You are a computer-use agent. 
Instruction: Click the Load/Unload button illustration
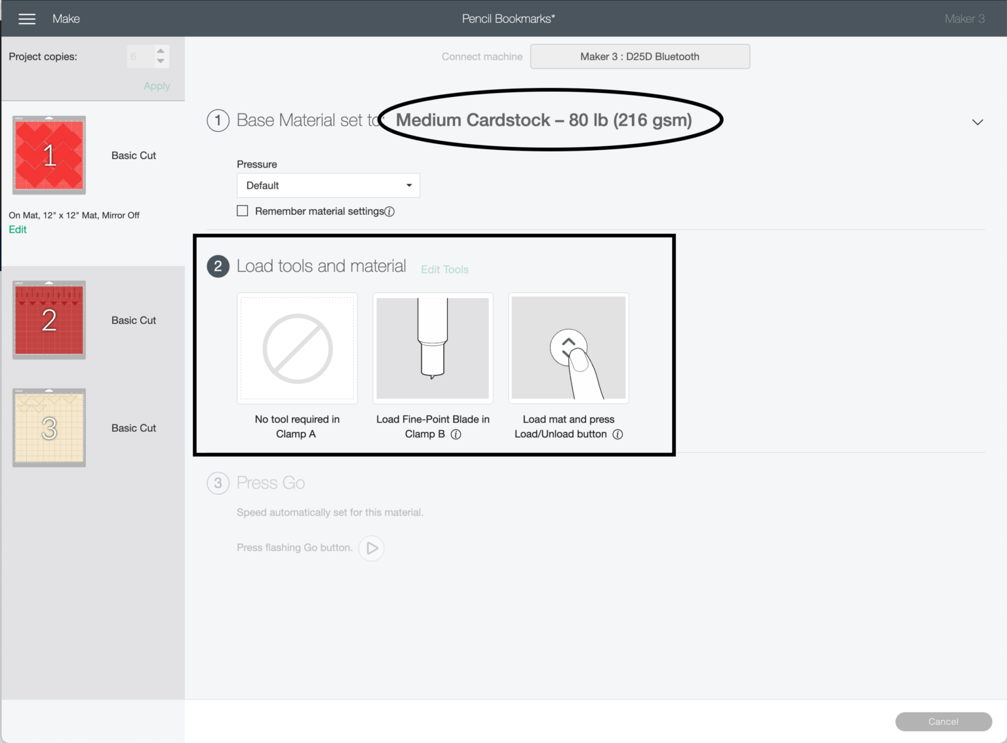tap(568, 348)
